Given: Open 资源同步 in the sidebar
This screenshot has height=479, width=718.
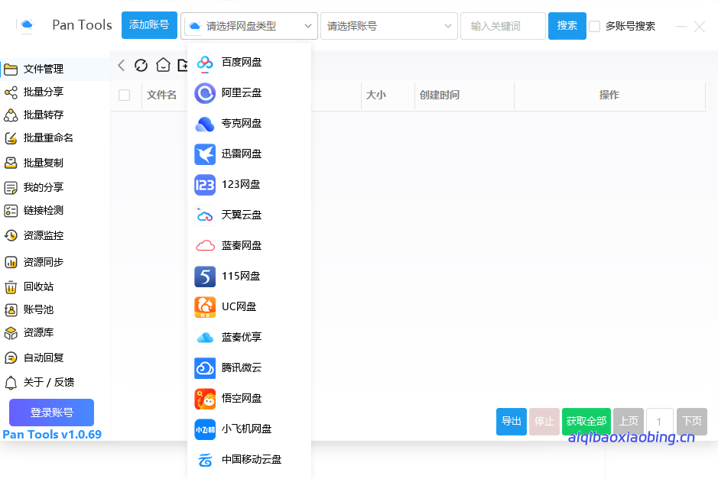Looking at the screenshot, I should [44, 263].
